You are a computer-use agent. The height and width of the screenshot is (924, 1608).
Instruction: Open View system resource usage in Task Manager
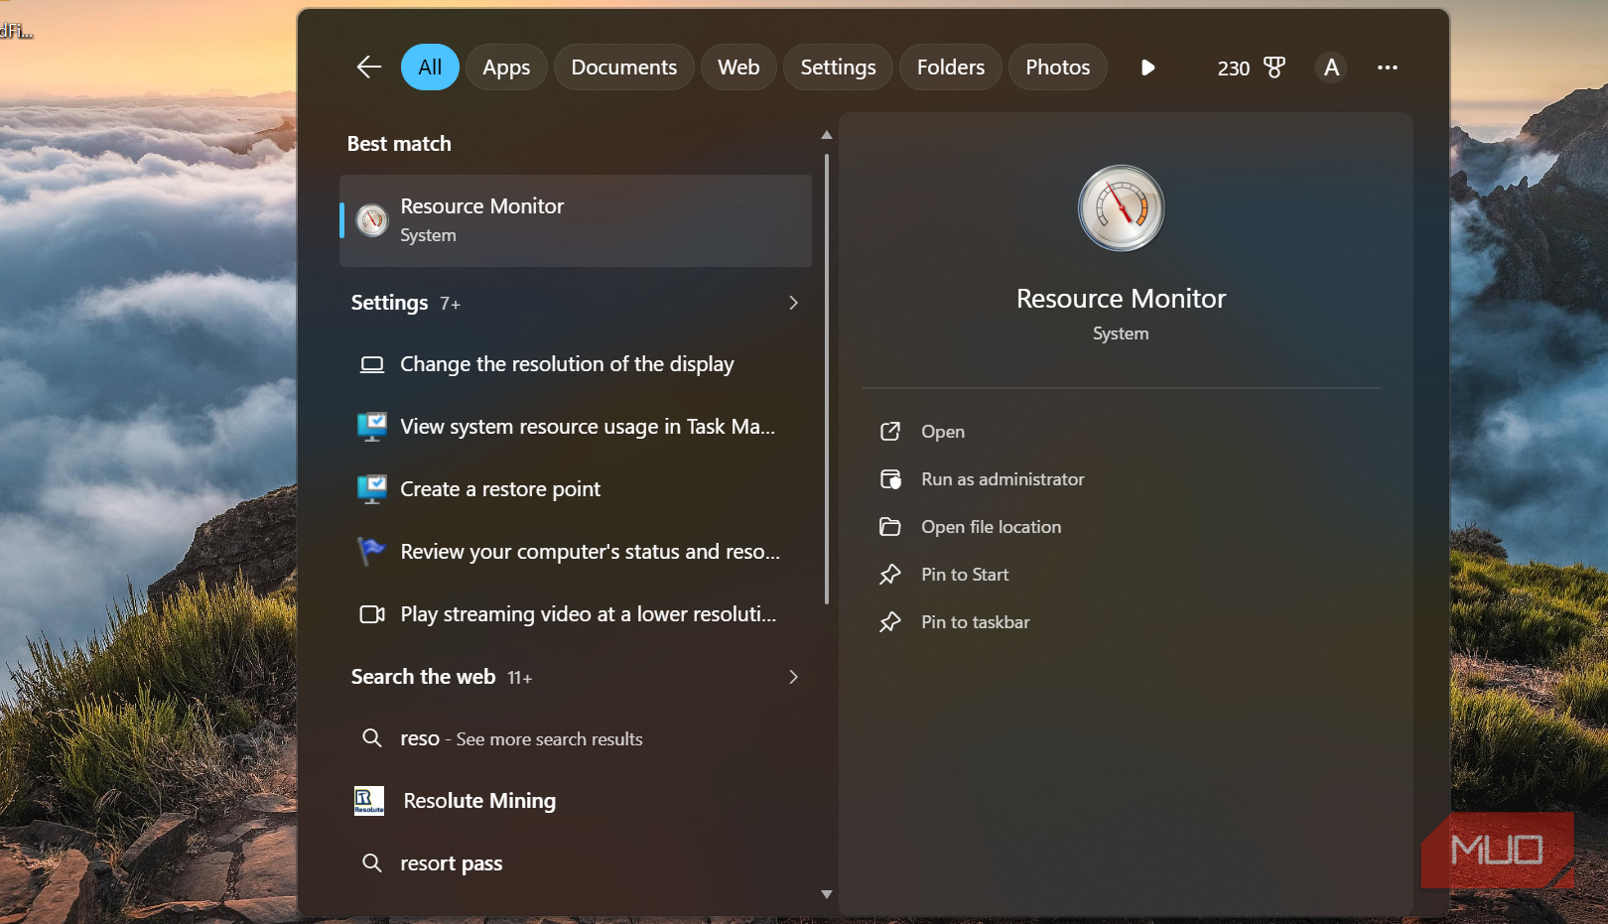[576, 427]
